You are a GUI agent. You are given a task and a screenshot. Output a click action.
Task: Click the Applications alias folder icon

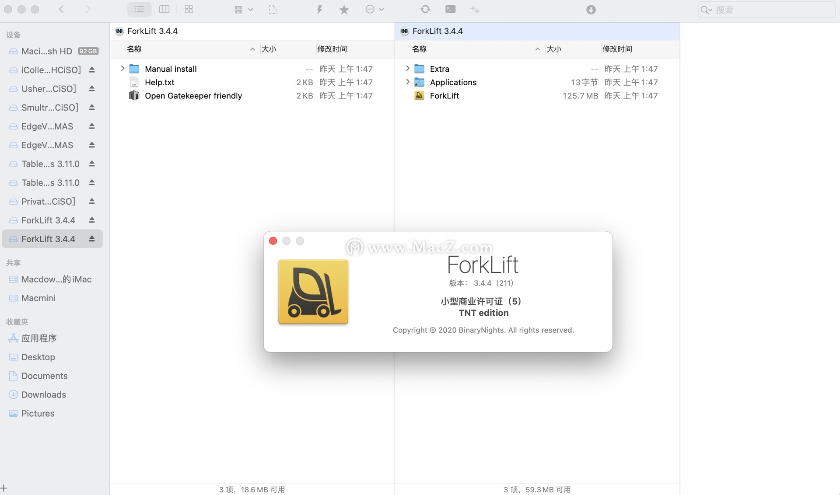pyautogui.click(x=420, y=82)
